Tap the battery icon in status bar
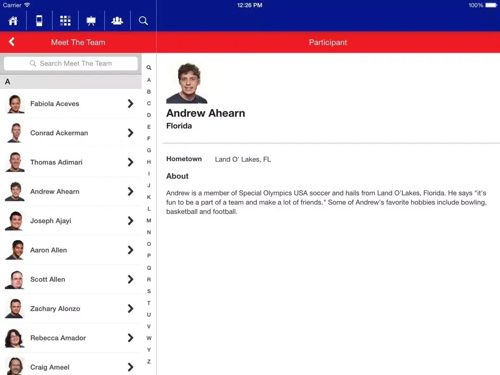 pos(491,5)
